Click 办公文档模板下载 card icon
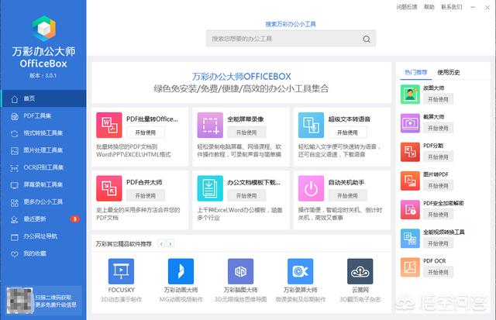 pyautogui.click(x=210, y=188)
